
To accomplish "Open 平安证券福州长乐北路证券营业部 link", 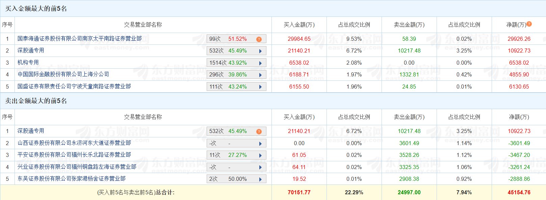I will click(74, 155).
